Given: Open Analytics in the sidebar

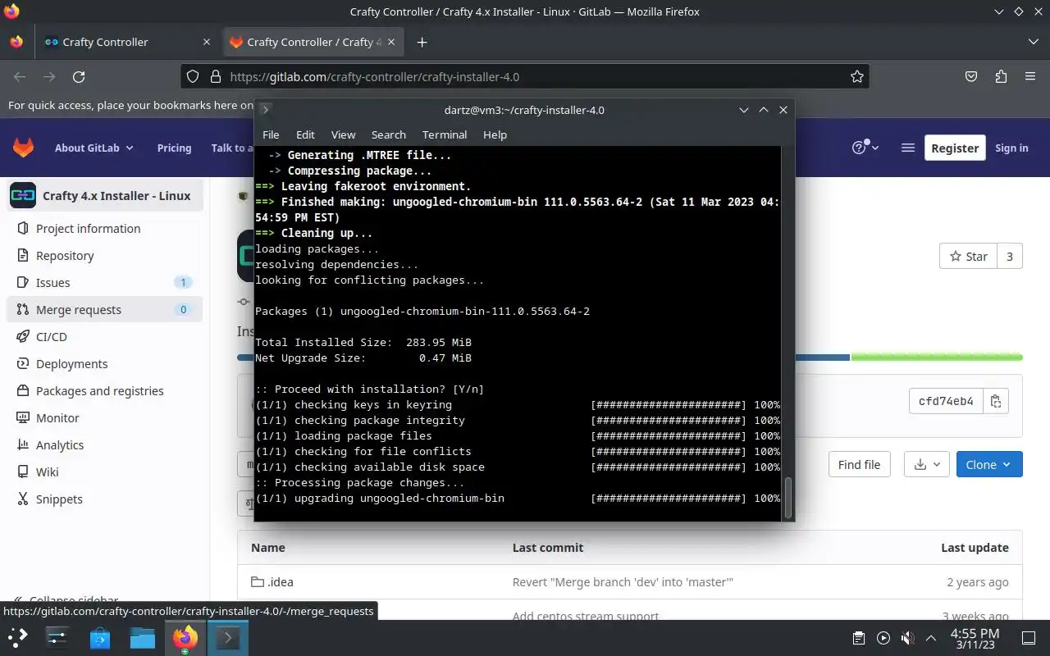Looking at the screenshot, I should pyautogui.click(x=104, y=444).
